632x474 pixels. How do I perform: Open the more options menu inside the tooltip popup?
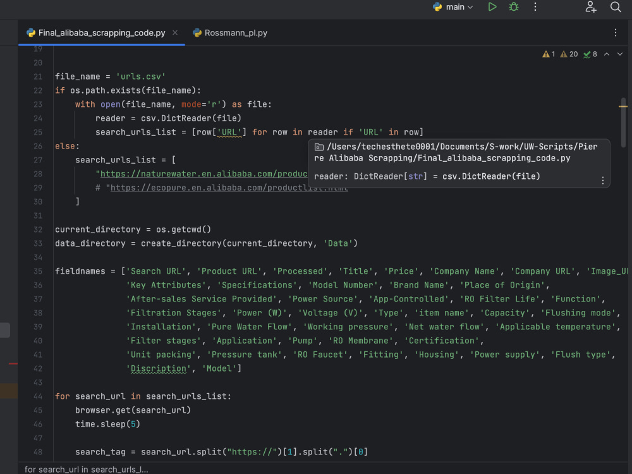[602, 181]
